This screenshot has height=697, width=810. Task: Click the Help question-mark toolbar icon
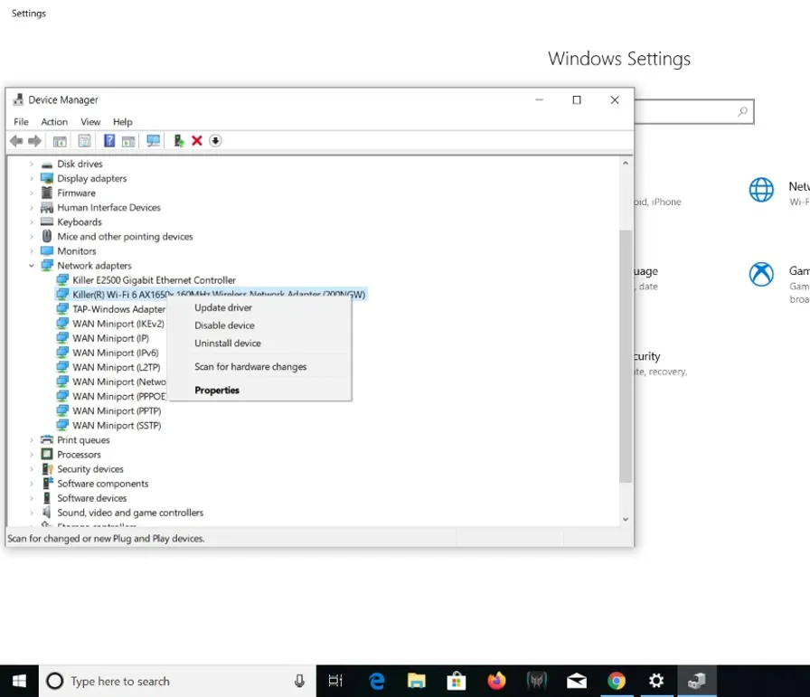click(109, 140)
